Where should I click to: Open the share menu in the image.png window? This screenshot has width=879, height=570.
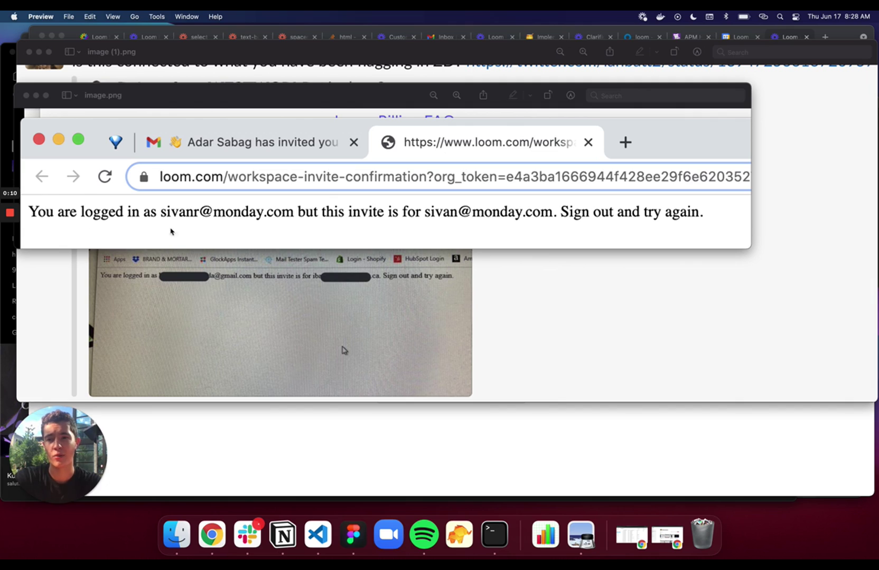(x=483, y=95)
